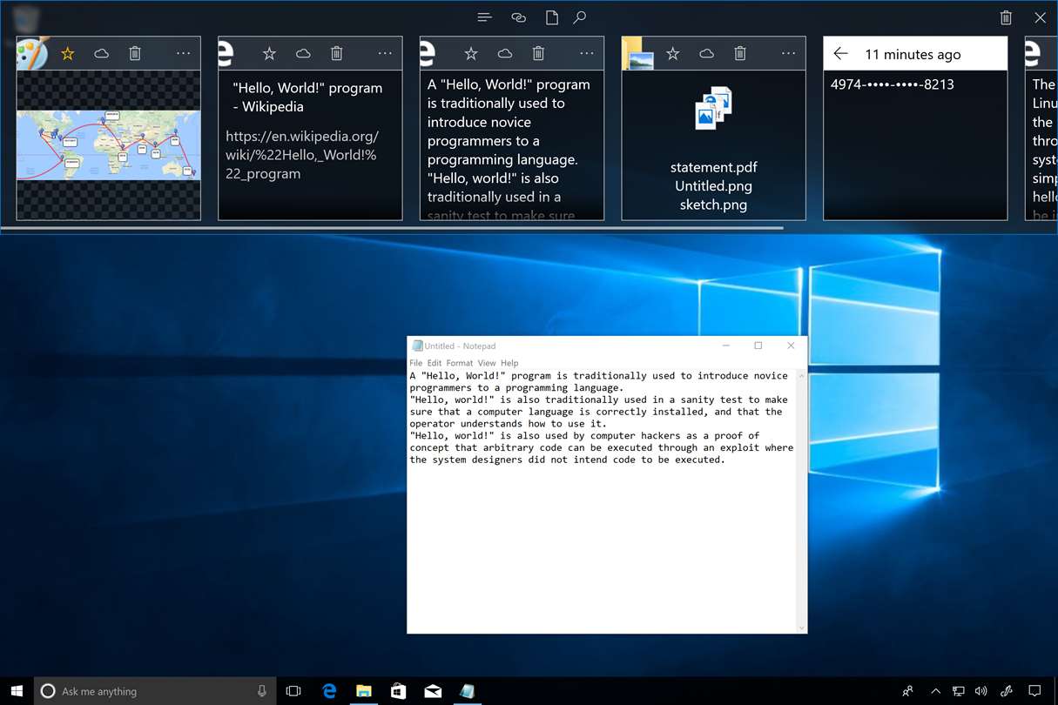Image resolution: width=1058 pixels, height=705 pixels.
Task: Click the Wikipedia URL in link clip
Action: [302, 155]
